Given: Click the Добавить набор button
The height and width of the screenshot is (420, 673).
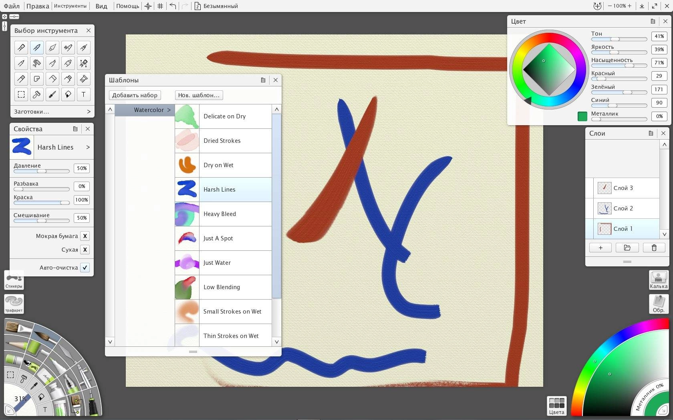Looking at the screenshot, I should (135, 95).
